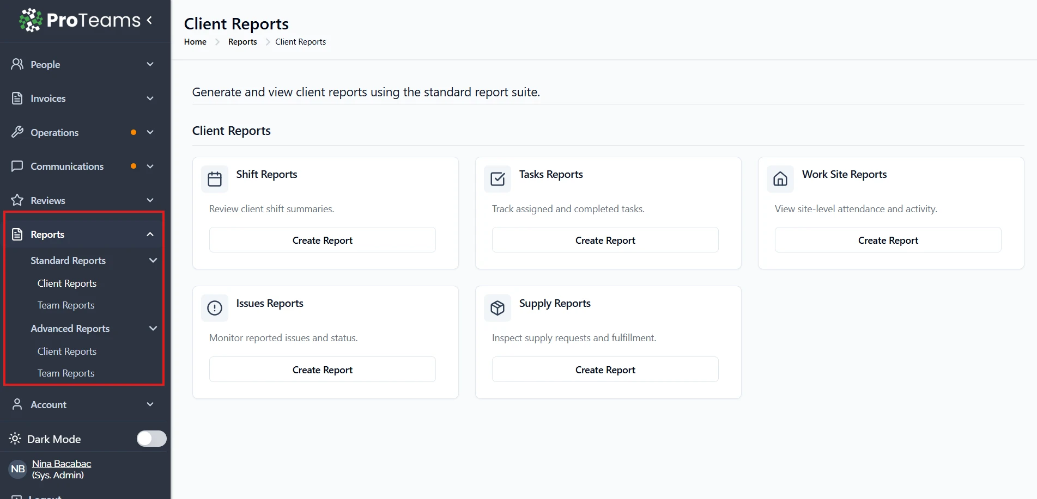This screenshot has width=1037, height=499.
Task: Click the ProTeams logo icon
Action: pyautogui.click(x=31, y=20)
